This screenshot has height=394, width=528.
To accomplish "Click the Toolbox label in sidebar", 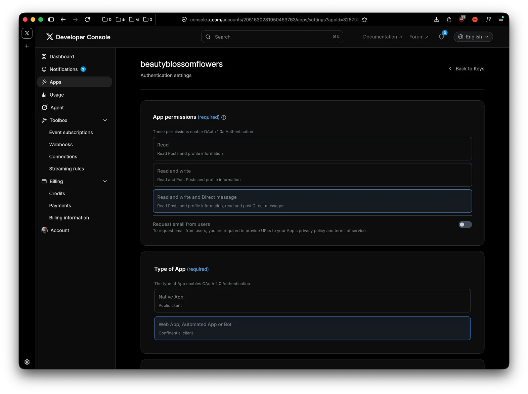I will point(58,120).
